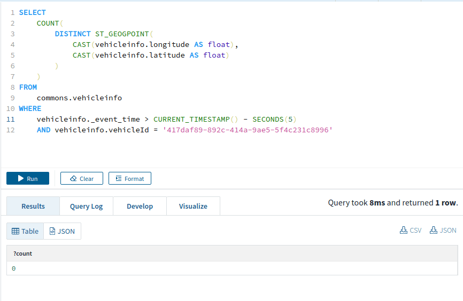This screenshot has width=463, height=301.
Task: Click the AND keyword on line 12
Action: [x=44, y=130]
